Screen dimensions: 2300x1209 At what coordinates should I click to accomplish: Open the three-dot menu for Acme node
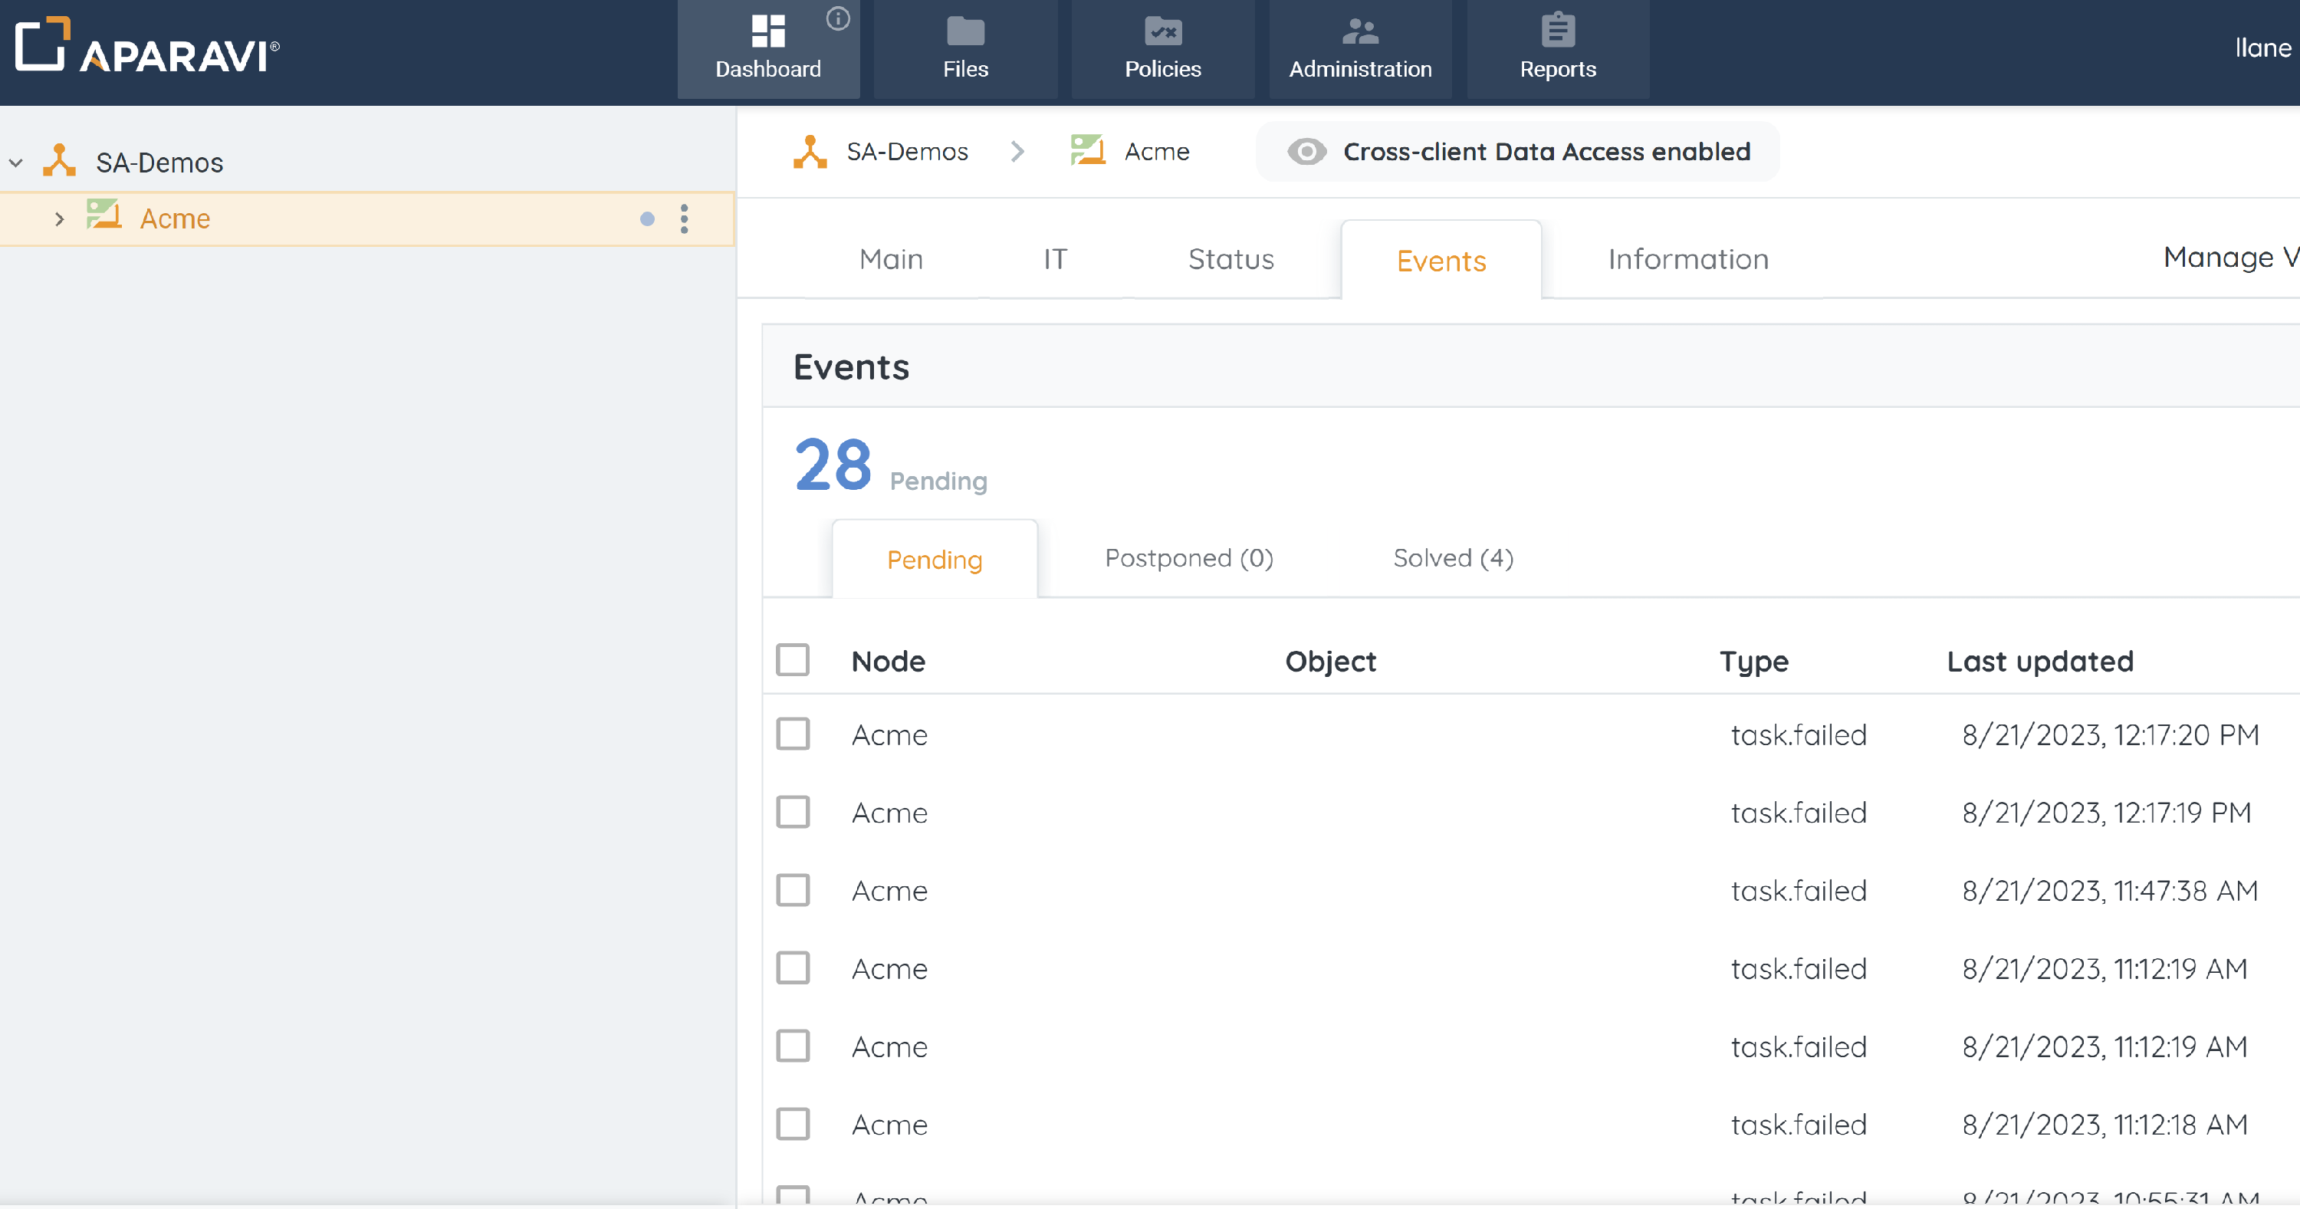(684, 218)
